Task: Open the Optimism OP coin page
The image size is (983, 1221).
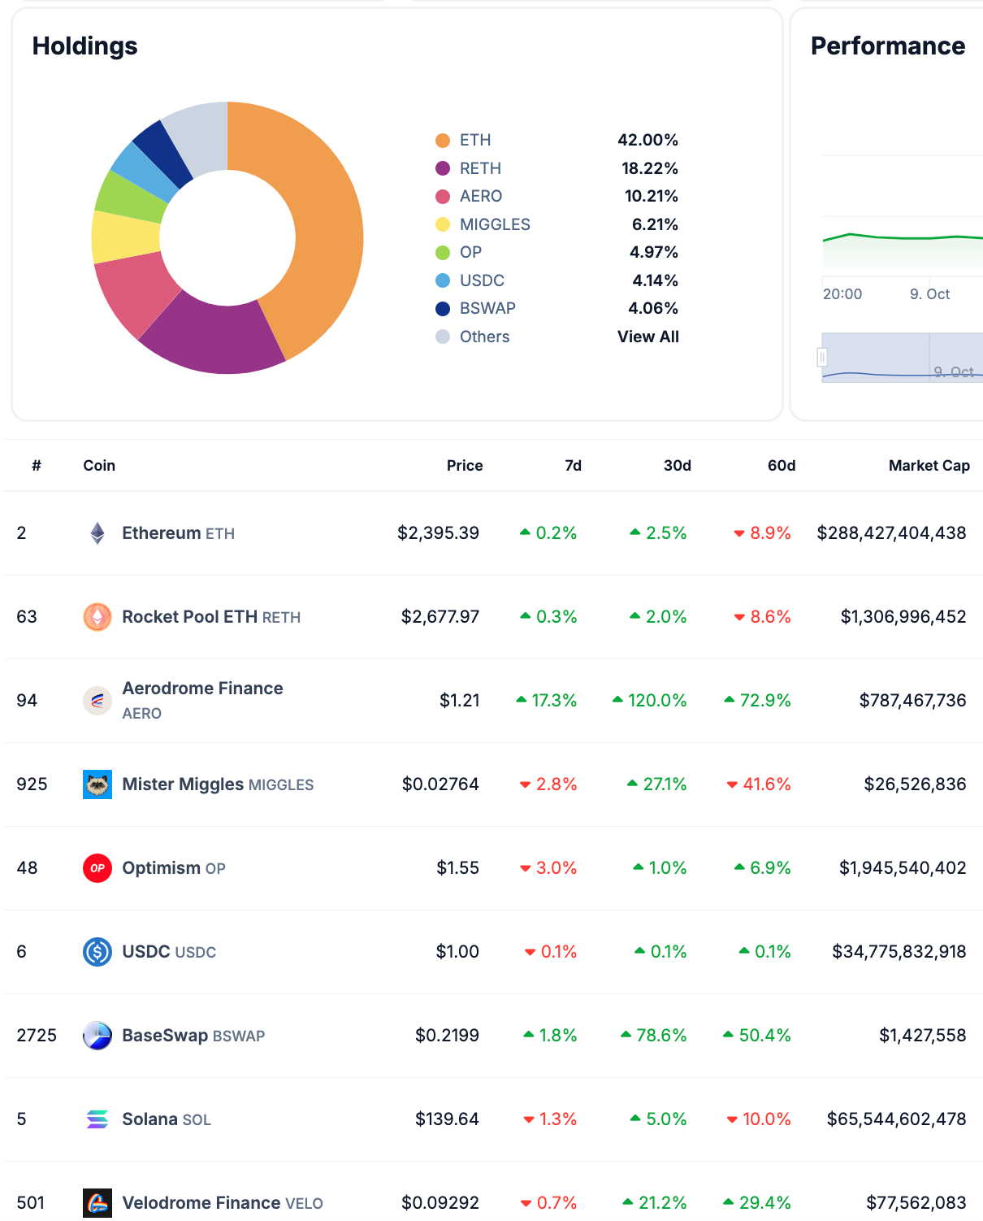Action: click(x=174, y=868)
